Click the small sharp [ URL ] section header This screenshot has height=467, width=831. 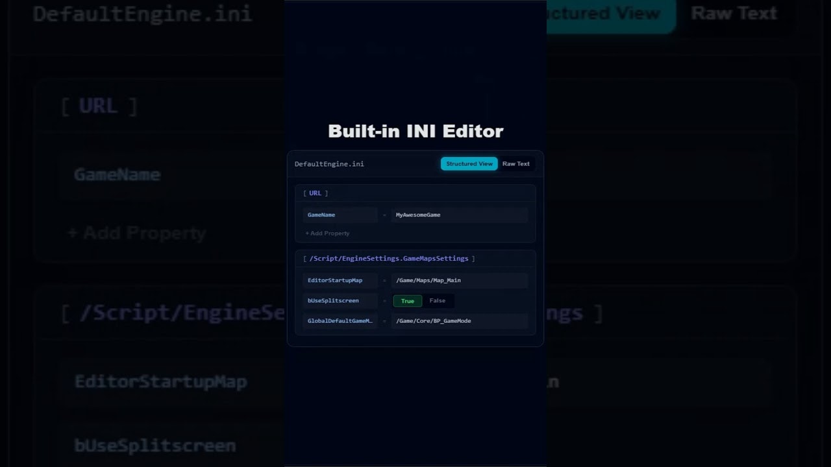[316, 193]
